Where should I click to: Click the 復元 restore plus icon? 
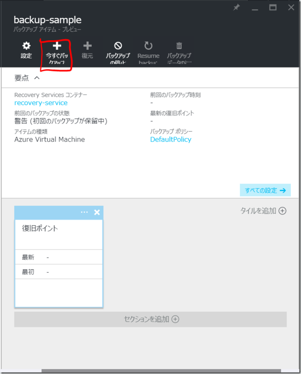[87, 50]
